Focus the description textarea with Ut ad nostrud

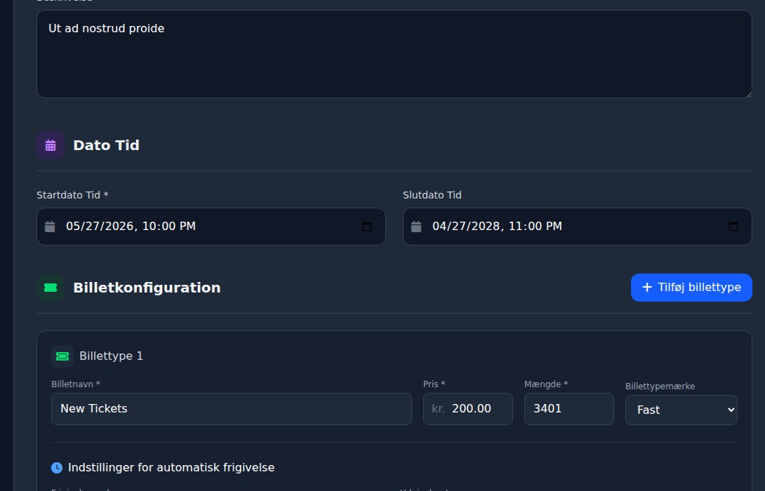tap(394, 53)
